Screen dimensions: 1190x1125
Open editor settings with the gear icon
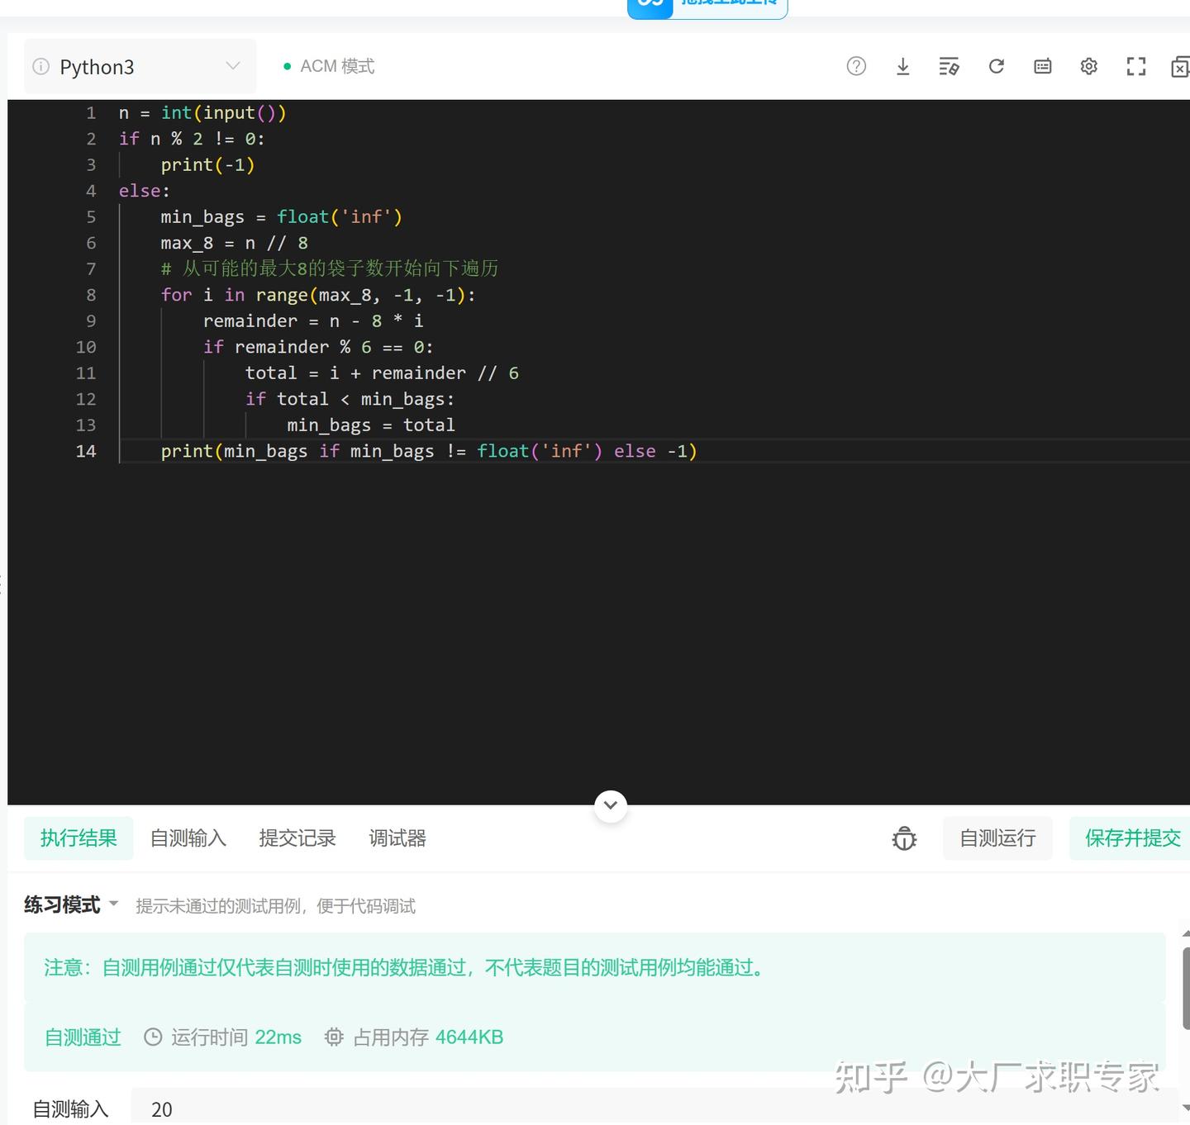coord(1088,66)
